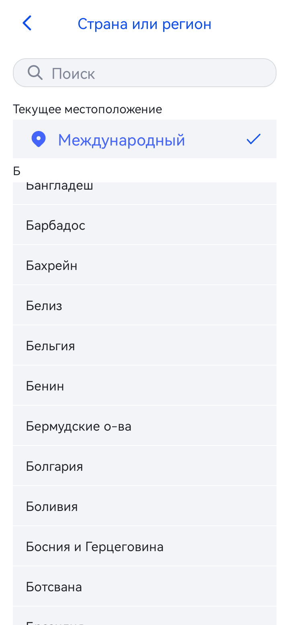Select the Белиз entry
289x625 pixels.
pos(145,305)
